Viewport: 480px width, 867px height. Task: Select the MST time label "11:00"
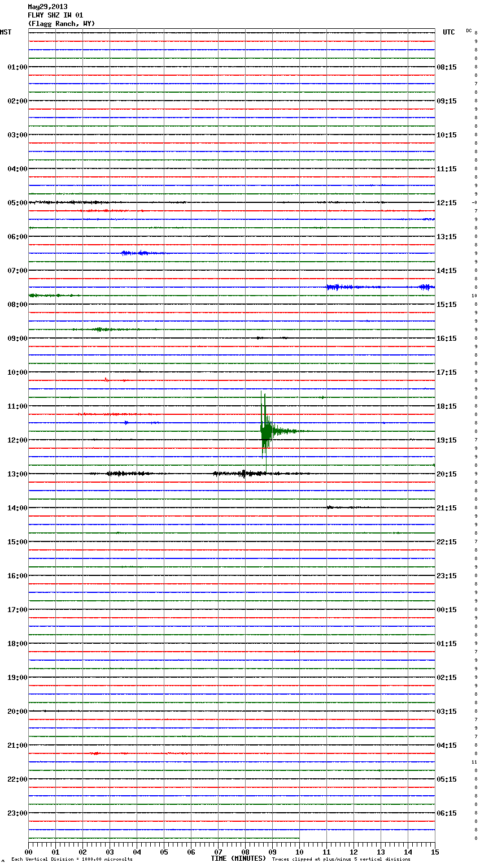click(18, 406)
